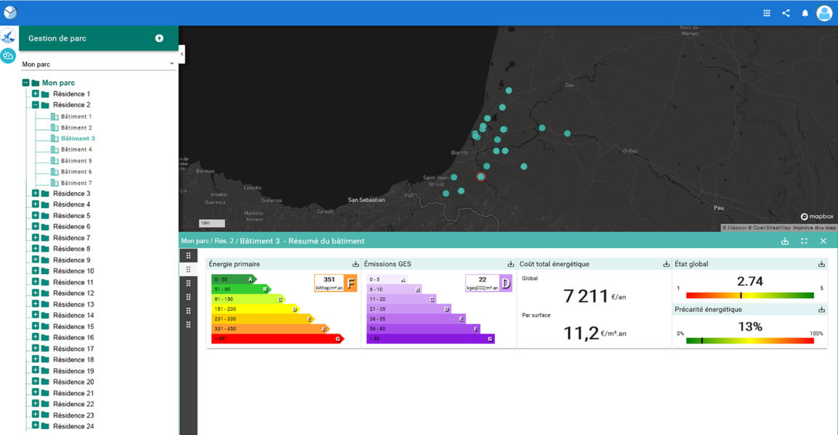This screenshot has height=435, width=838.
Task: Click the San Sebastián map label
Action: coord(366,200)
